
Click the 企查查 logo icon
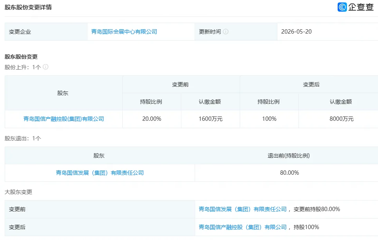(x=342, y=7)
